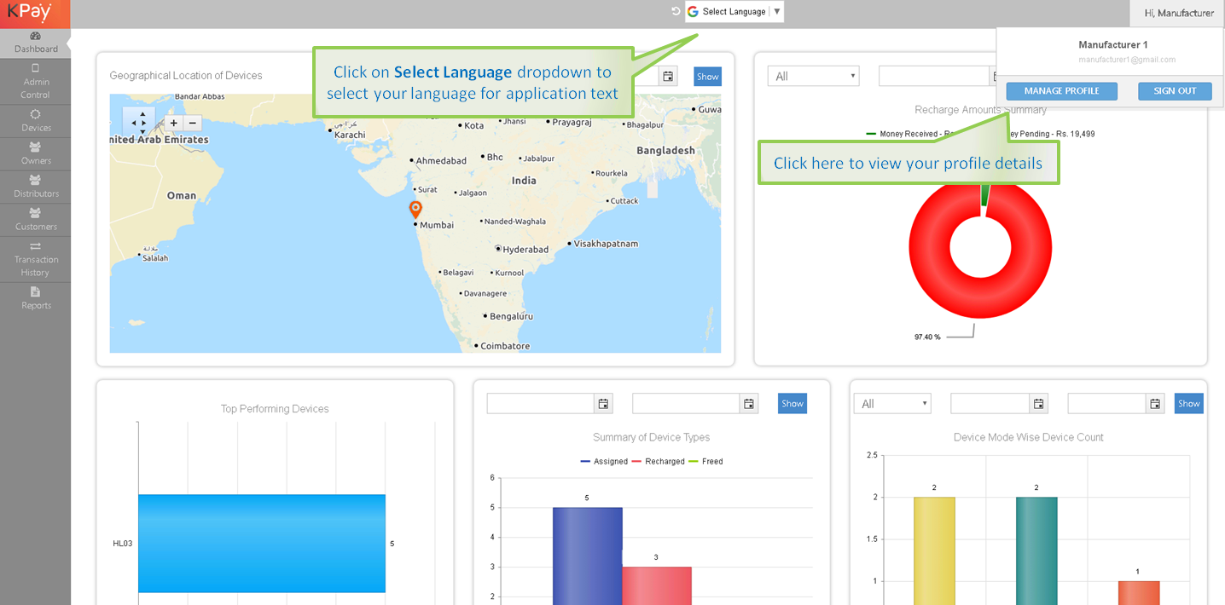The image size is (1225, 605).
Task: Expand the All dropdown in Recharge panel
Action: (x=813, y=77)
